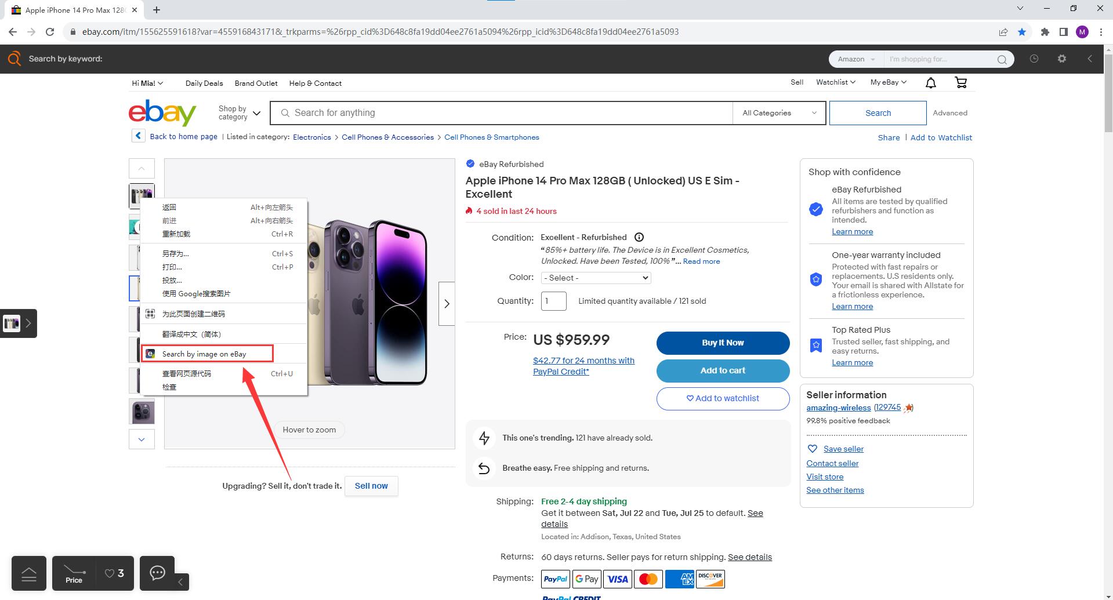The height and width of the screenshot is (600, 1113).
Task: Open the Chrome tab search chevron
Action: (x=1020, y=9)
